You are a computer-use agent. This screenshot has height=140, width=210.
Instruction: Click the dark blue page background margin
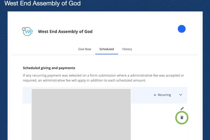tap(3, 73)
